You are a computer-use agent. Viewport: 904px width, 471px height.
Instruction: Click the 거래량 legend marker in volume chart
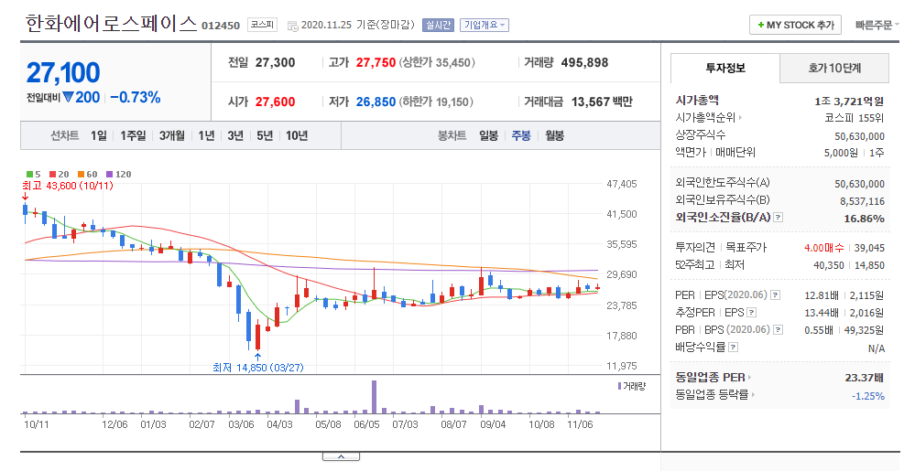click(x=620, y=386)
